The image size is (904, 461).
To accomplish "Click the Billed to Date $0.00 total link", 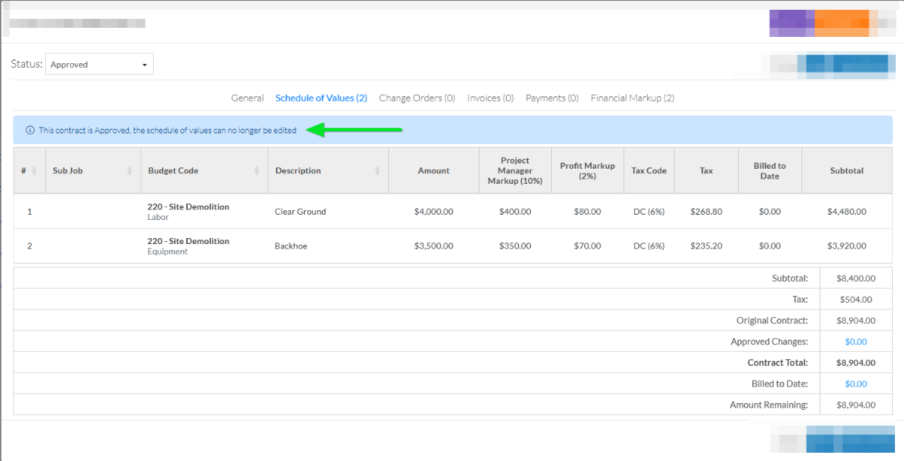I will click(856, 384).
